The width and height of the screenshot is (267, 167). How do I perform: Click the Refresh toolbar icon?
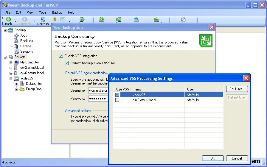[x=43, y=19]
